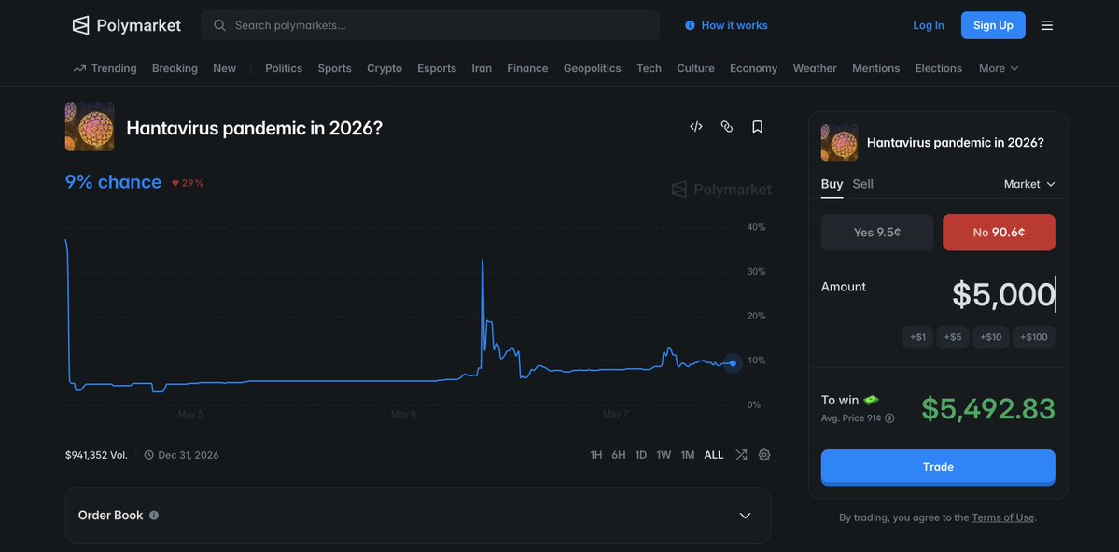This screenshot has width=1119, height=552.
Task: Select the No 90.6¢ outcome
Action: coord(999,232)
